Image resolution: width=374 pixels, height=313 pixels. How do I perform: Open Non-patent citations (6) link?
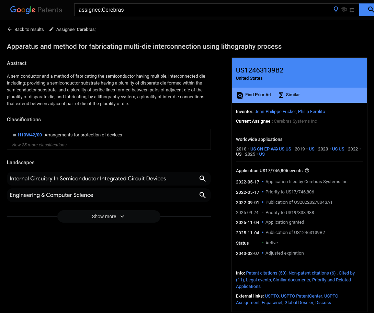(312, 273)
